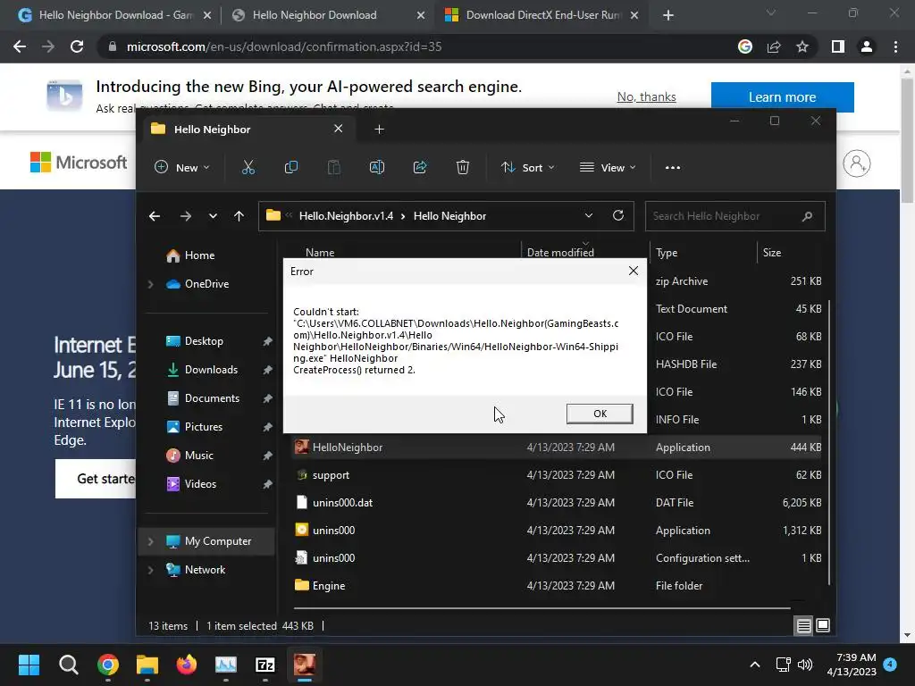Click the Microsoft logo on webpage
This screenshot has height=686, width=915.
coord(79,163)
